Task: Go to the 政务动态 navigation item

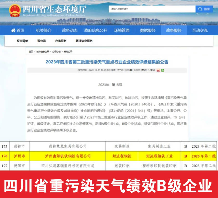Action: pyautogui.click(x=70, y=30)
